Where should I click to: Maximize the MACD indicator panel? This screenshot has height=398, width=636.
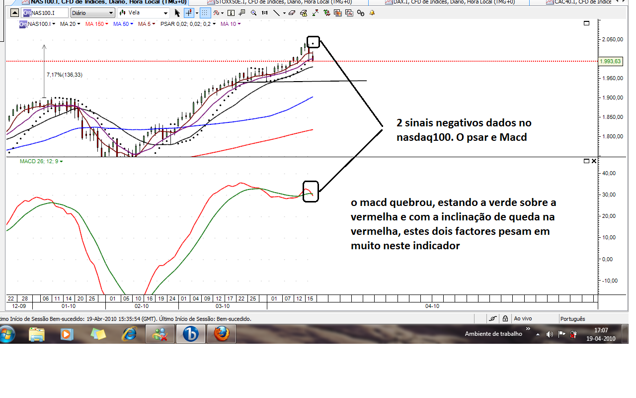pos(586,161)
